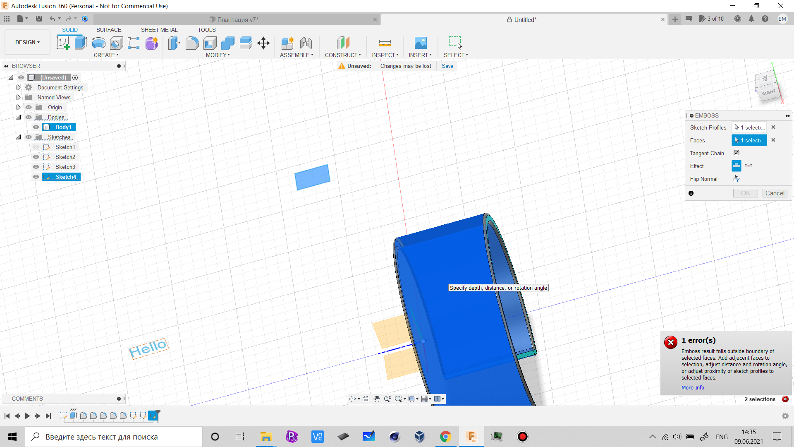The height and width of the screenshot is (447, 794).
Task: Select the Offset Face tool
Action: click(245, 43)
